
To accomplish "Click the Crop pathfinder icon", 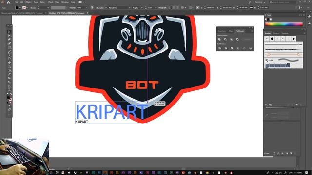I will coord(238,48).
